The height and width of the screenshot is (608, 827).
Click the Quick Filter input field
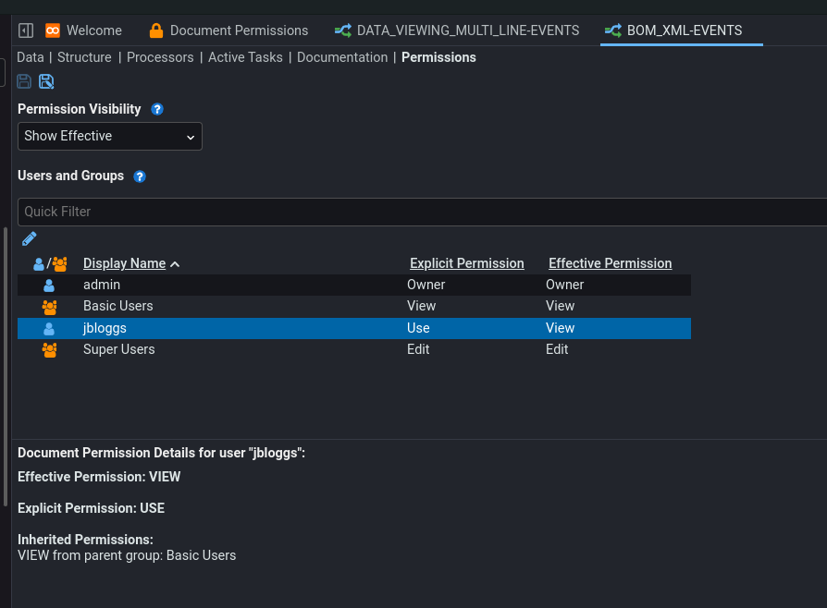click(416, 212)
